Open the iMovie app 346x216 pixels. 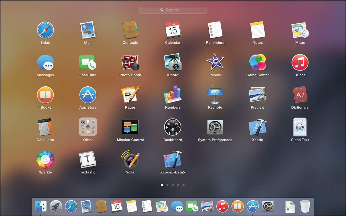tap(215, 62)
